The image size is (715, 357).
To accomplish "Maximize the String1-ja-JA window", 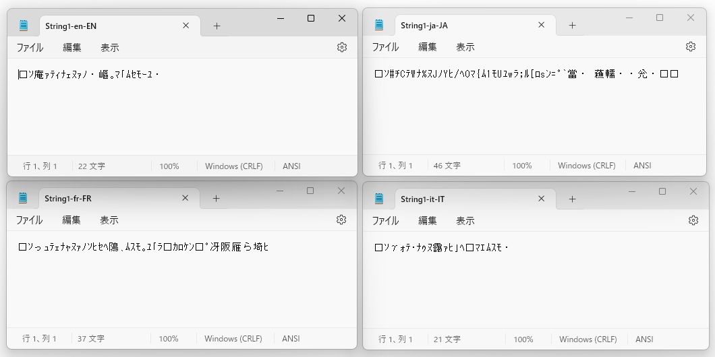I will (x=660, y=18).
